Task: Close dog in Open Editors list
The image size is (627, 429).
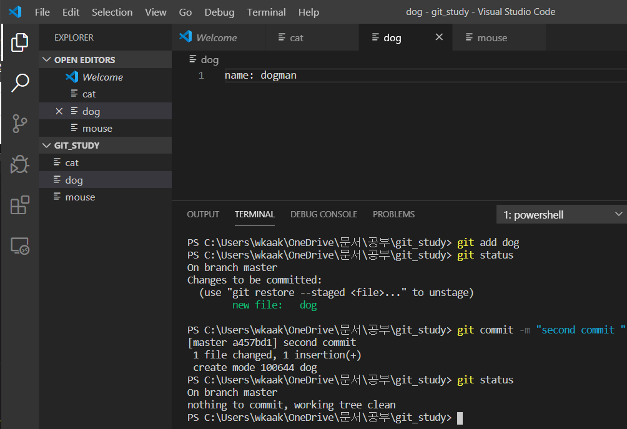Action: 59,111
